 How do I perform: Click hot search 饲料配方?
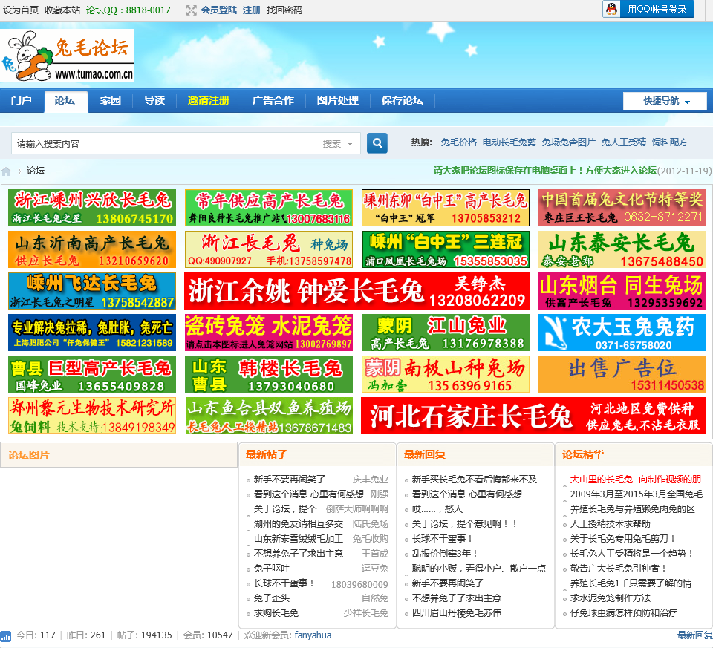click(x=669, y=143)
